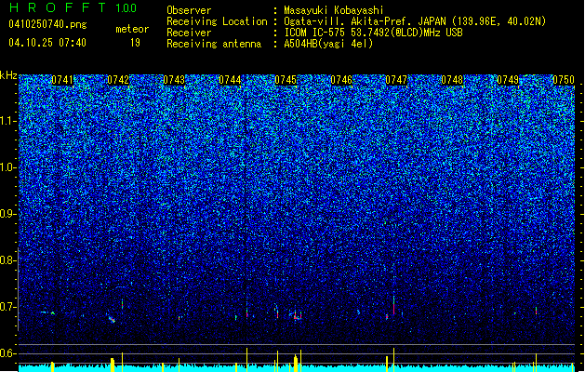Click the 0747 time marker
The height and width of the screenshot is (372, 585).
point(396,80)
